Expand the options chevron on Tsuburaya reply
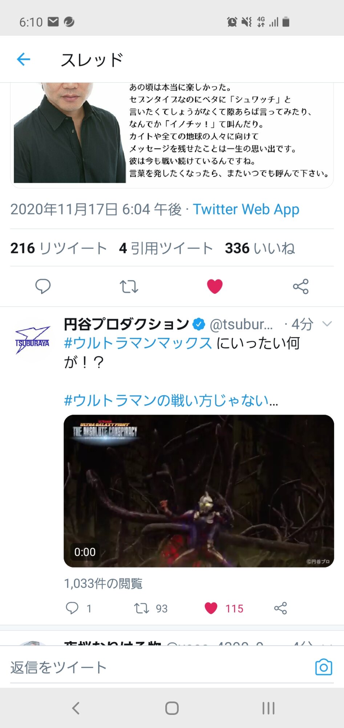Image resolution: width=344 pixels, height=728 pixels. (327, 324)
